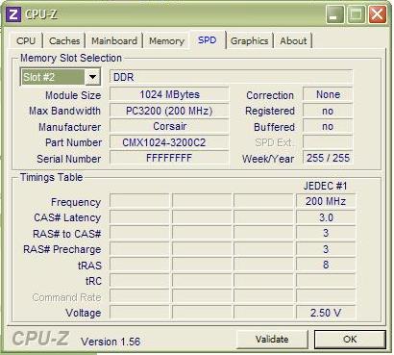The width and height of the screenshot is (394, 355).
Task: Click the Serial Number label
Action: click(69, 159)
